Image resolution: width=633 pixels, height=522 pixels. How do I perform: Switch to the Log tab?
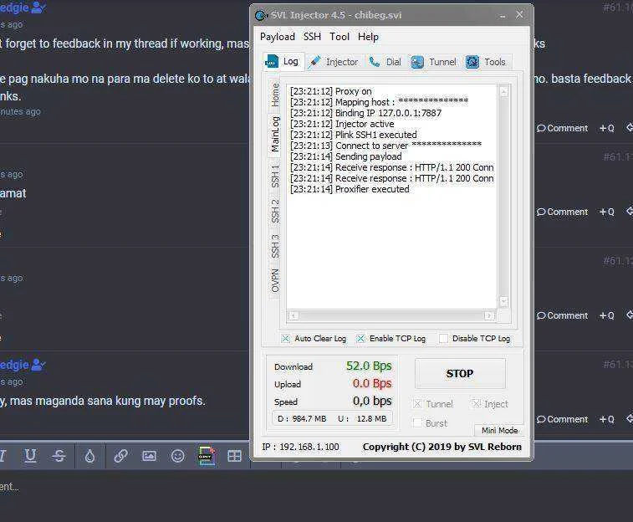click(x=283, y=62)
